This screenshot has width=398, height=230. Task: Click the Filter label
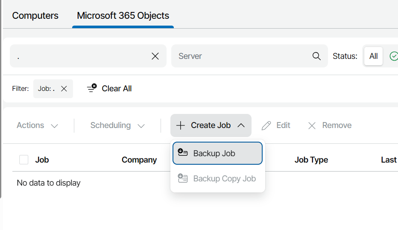tap(20, 88)
